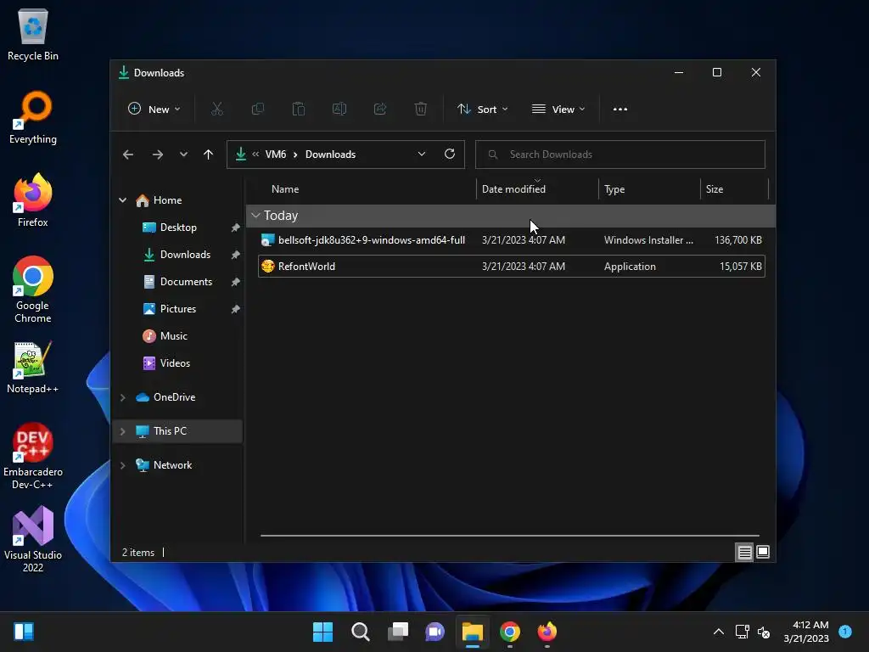The width and height of the screenshot is (869, 652).
Task: Select Notepad++ desktop shortcut
Action: point(33,367)
